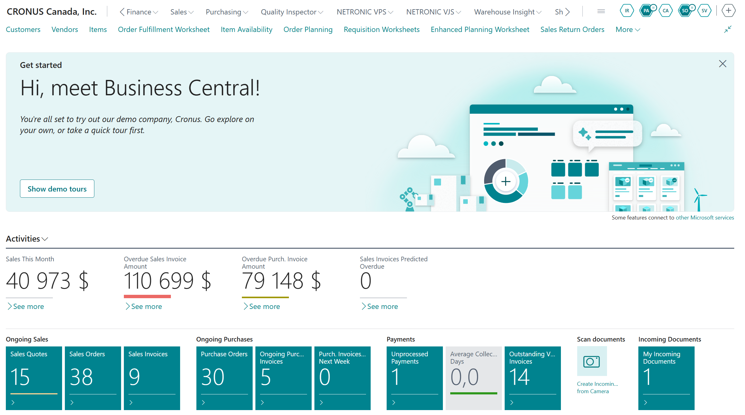745x415 pixels.
Task: Open the Items list
Action: (98, 30)
